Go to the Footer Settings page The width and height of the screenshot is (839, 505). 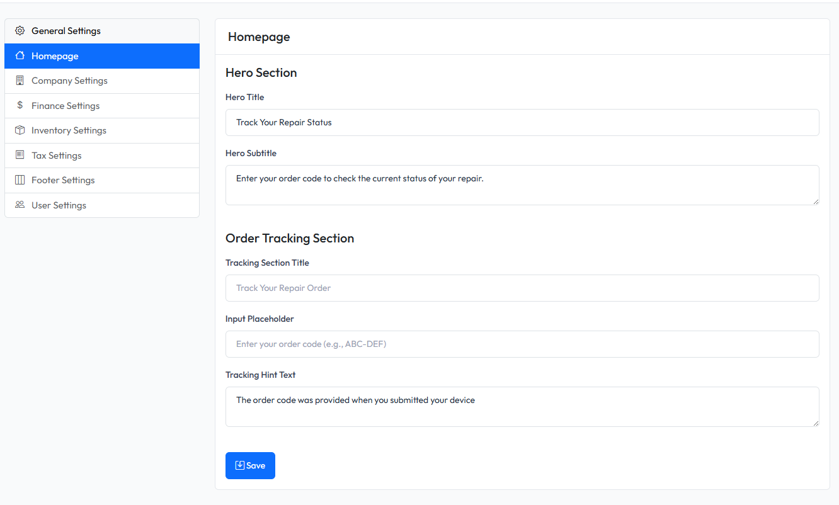[63, 180]
